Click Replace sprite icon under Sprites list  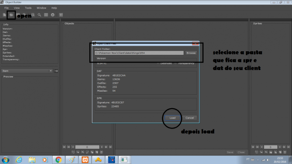pos(257,152)
